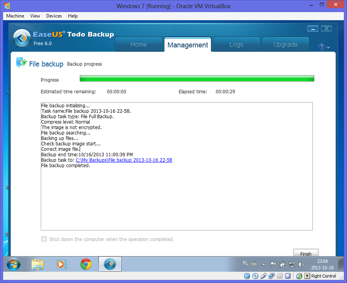Switch to the Home tab

tap(139, 44)
